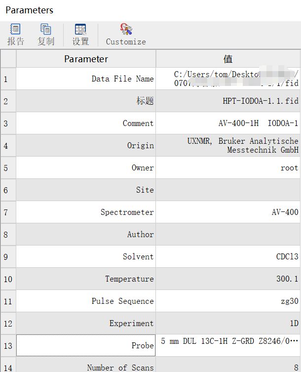Click the Experiment value 1D
Image resolution: width=301 pixels, height=372 pixels.
pos(293,323)
